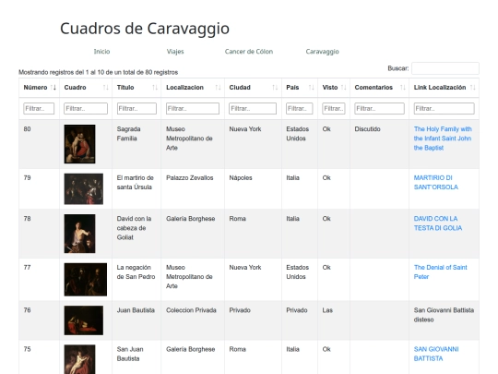Screen dimensions: 498x374
Task: Click the Comentarios filter field
Action: pos(379,108)
